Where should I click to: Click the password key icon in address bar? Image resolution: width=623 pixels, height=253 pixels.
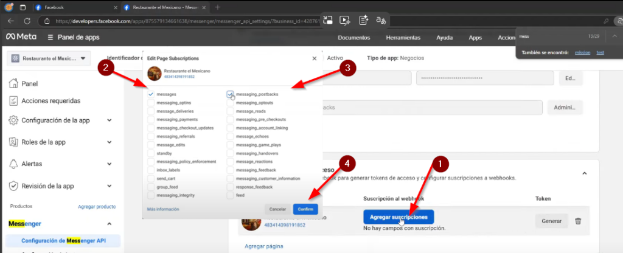[x=607, y=21]
